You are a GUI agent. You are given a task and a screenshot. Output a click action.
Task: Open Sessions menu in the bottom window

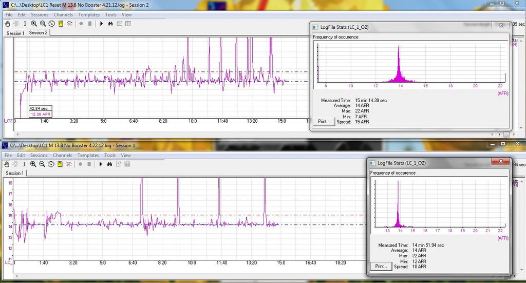tap(39, 155)
